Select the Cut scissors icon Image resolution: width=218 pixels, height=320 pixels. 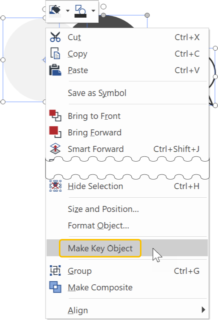tap(55, 37)
